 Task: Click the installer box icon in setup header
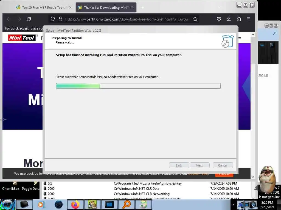tap(227, 41)
